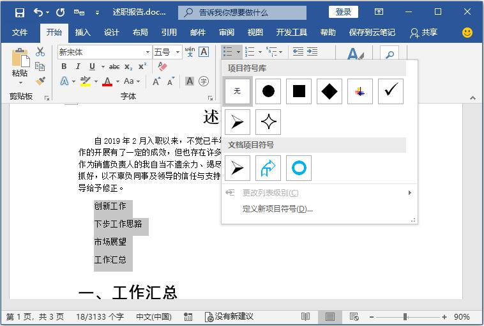
Task: Toggle subscript formatting
Action: coord(128,66)
